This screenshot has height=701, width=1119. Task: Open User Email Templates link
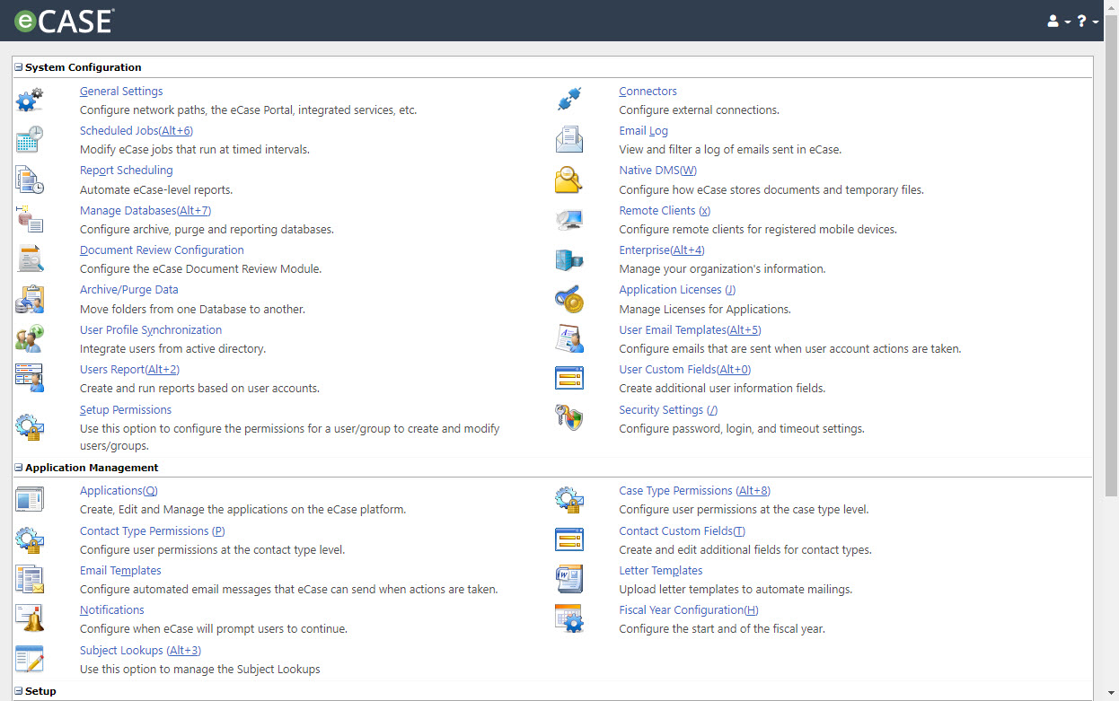pos(691,330)
